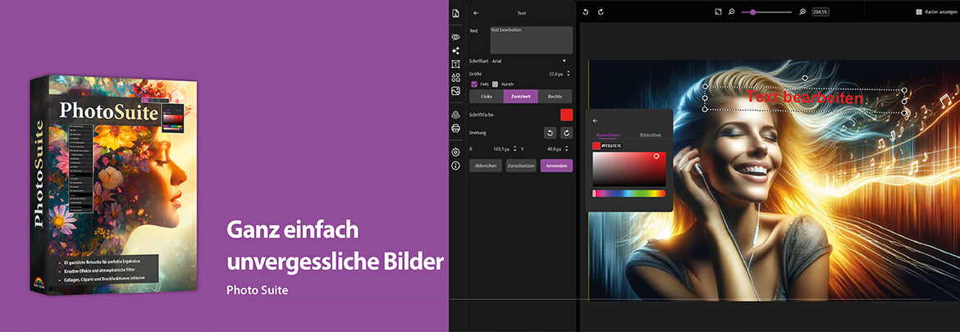The width and height of the screenshot is (960, 332).
Task: Click the undo arrow in top toolbar
Action: 586,12
